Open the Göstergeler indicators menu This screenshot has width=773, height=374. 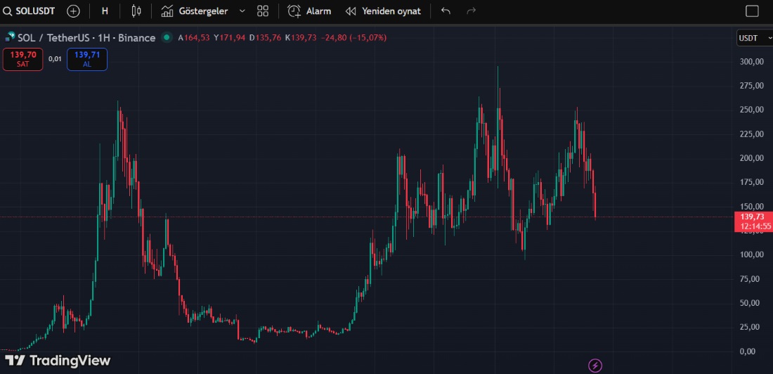click(x=195, y=11)
